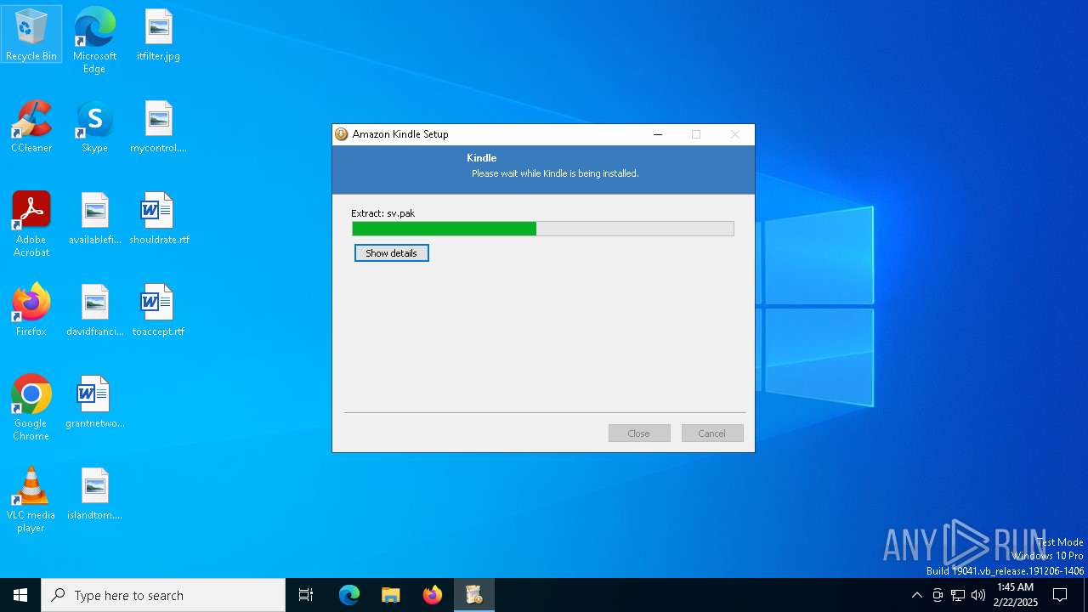The height and width of the screenshot is (612, 1088).
Task: Open Edge from the taskbar
Action: [349, 595]
